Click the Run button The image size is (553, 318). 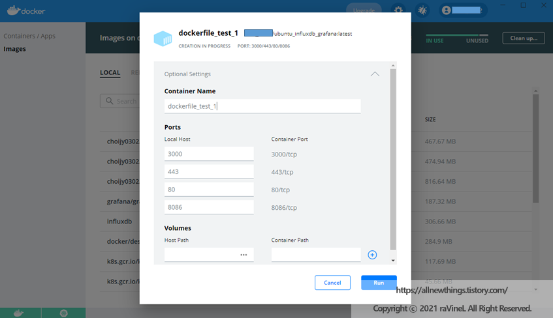[x=379, y=282]
